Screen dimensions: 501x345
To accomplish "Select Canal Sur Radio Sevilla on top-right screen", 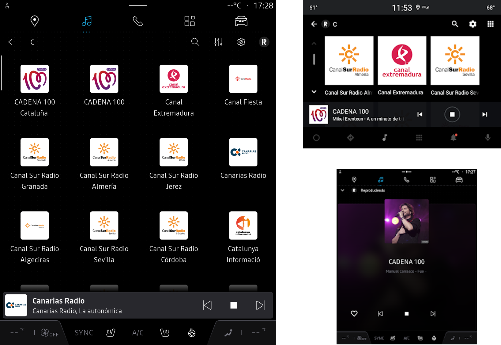I will pyautogui.click(x=455, y=66).
